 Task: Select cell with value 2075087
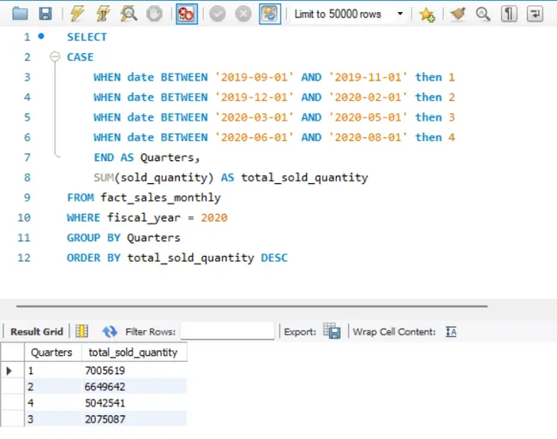pyautogui.click(x=135, y=419)
